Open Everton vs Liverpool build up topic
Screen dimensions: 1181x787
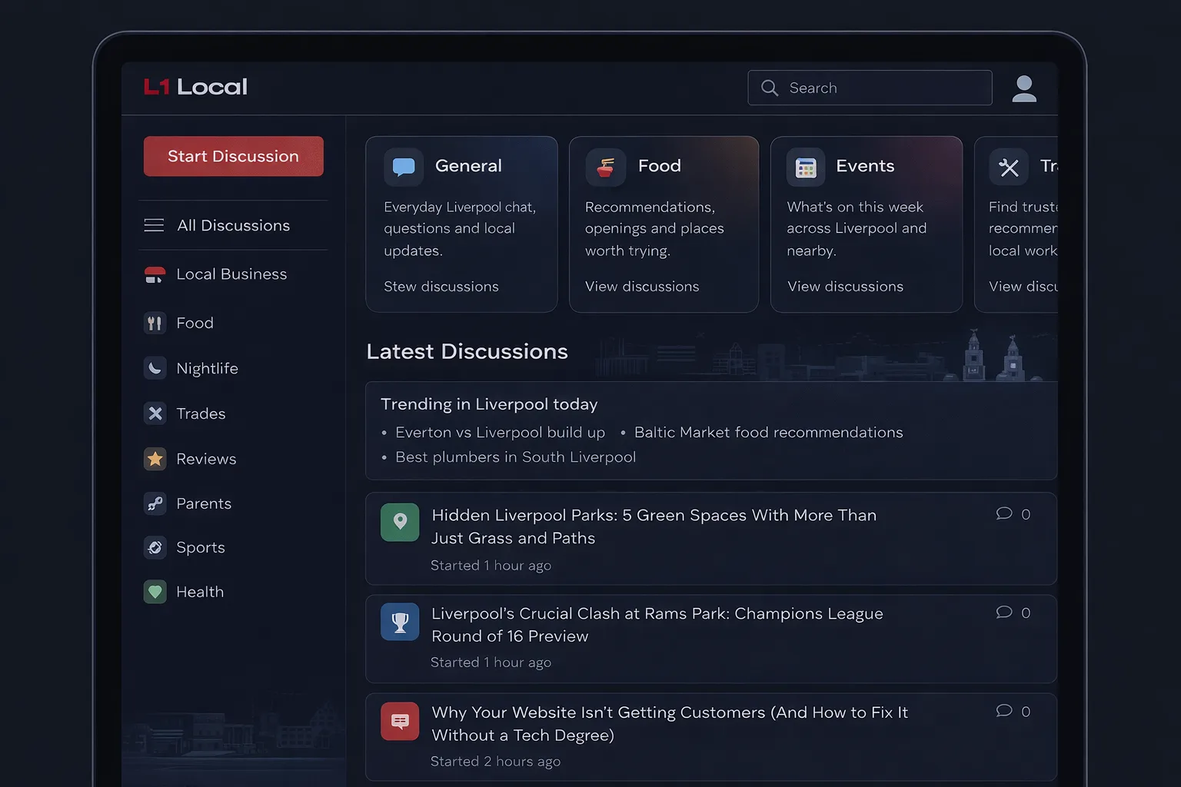[500, 433]
